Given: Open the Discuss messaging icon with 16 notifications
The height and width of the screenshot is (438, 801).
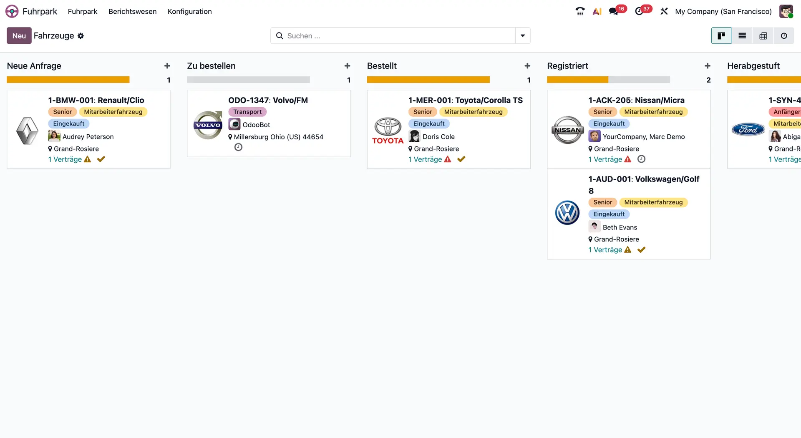Looking at the screenshot, I should pos(614,11).
